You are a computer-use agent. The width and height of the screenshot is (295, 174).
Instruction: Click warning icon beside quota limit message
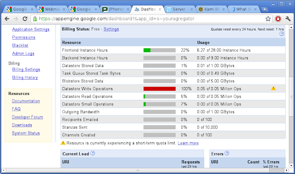63,143
